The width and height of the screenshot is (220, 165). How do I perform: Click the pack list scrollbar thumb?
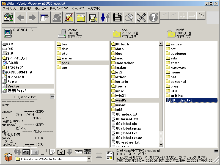[161, 88]
